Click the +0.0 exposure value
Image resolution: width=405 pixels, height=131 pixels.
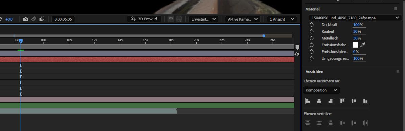coord(9,19)
